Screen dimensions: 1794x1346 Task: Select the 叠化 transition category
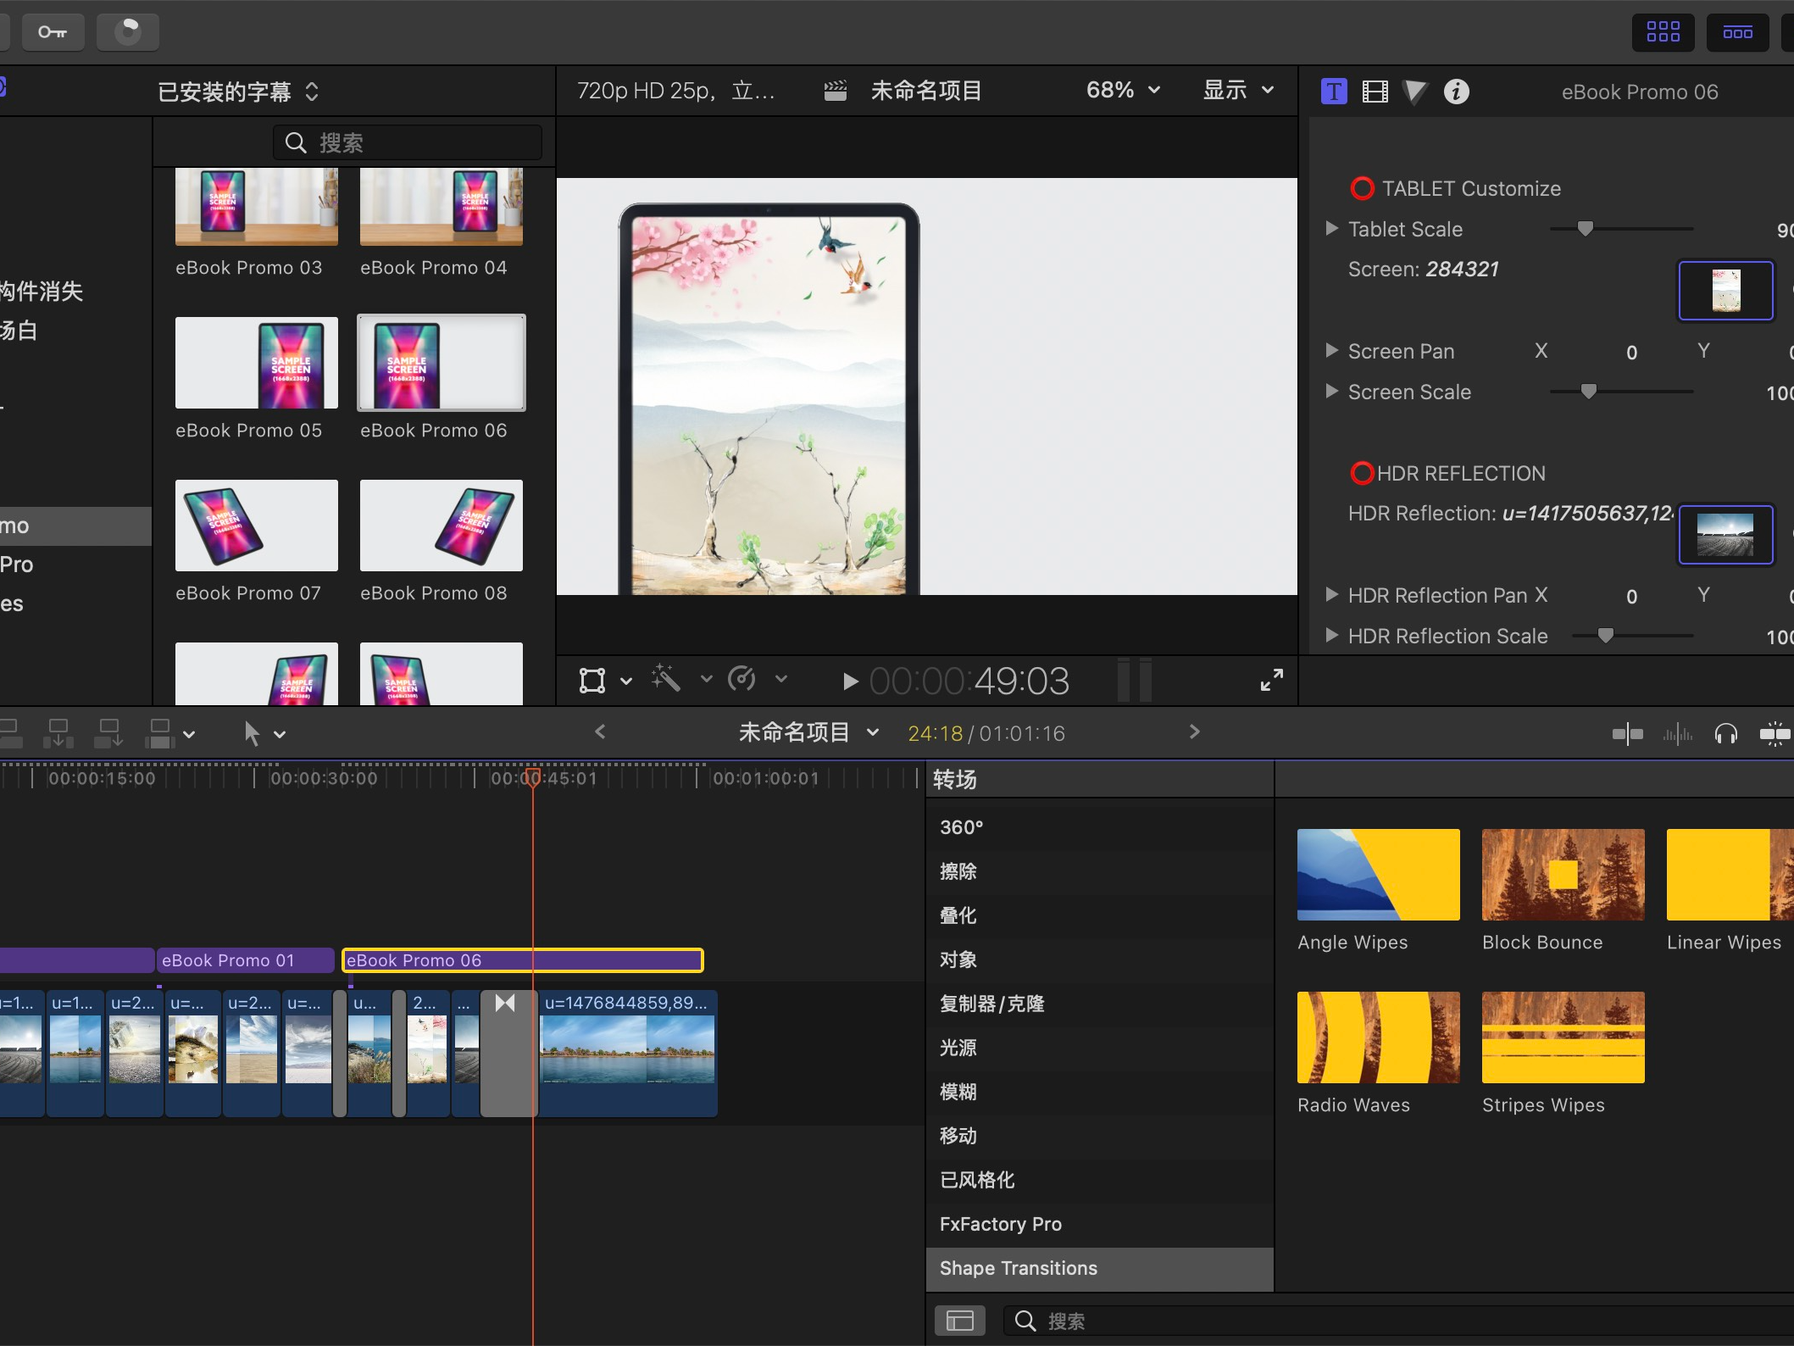1100,915
